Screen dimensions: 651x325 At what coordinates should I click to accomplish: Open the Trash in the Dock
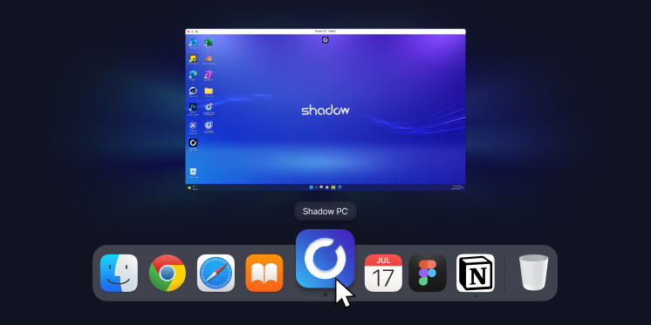pyautogui.click(x=534, y=273)
